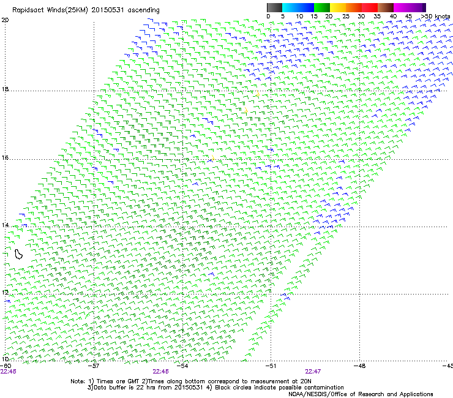Click the longitude label '-48' on bottom axis

pyautogui.click(x=359, y=366)
